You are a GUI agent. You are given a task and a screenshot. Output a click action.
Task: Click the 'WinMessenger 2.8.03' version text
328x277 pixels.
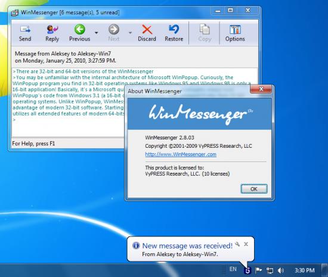pyautogui.click(x=169, y=138)
